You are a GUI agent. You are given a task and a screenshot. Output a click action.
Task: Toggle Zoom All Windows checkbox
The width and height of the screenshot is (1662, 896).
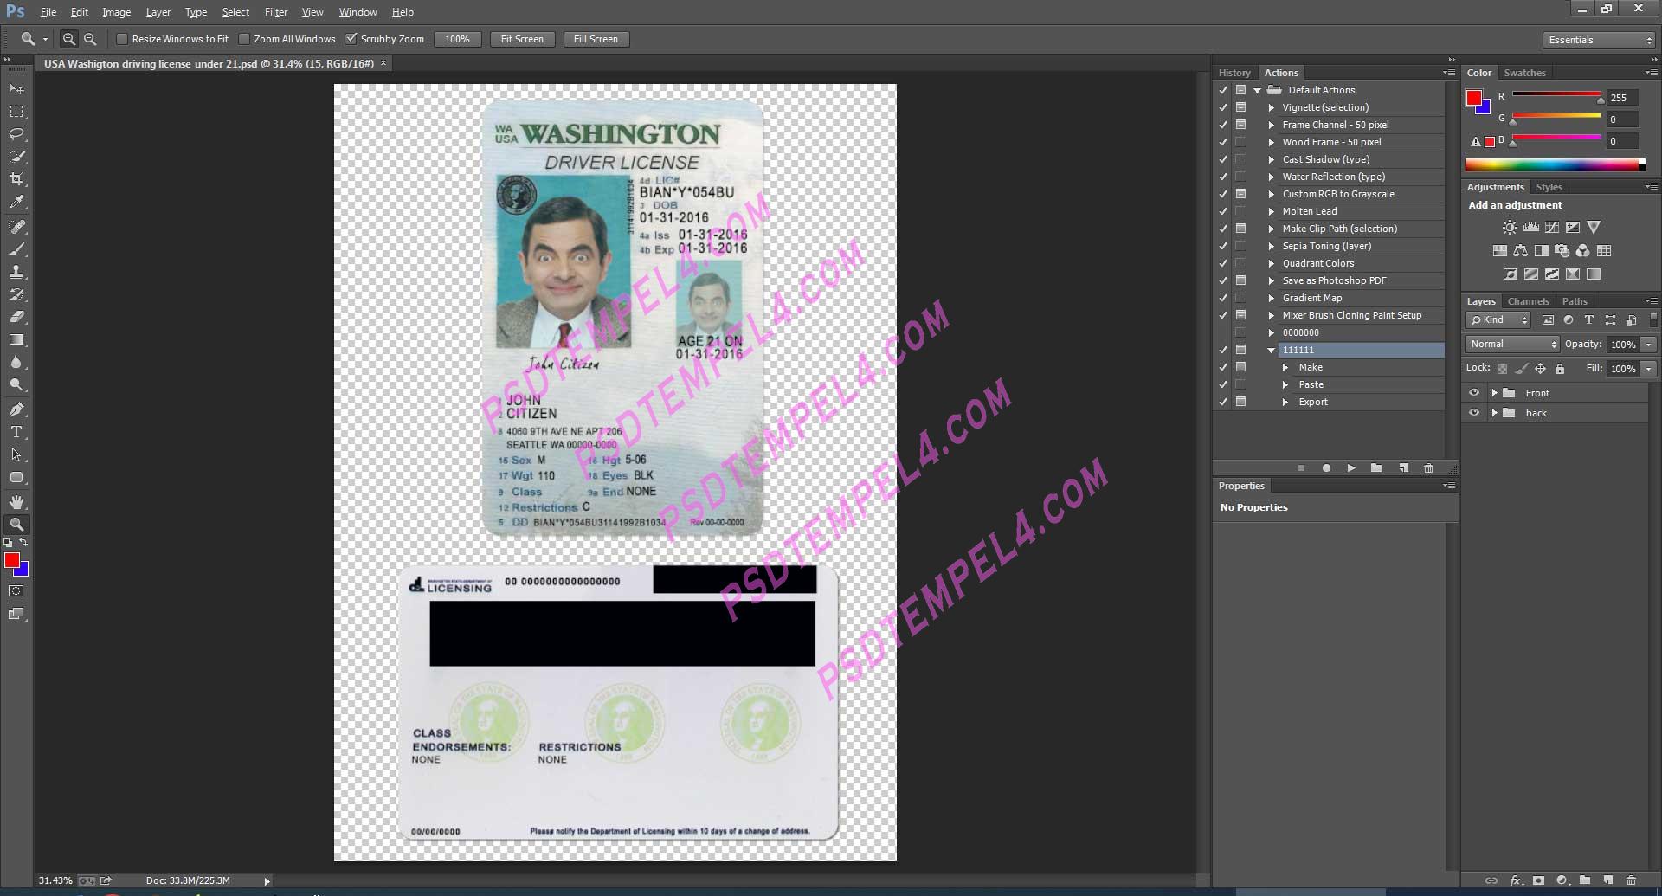click(x=245, y=39)
